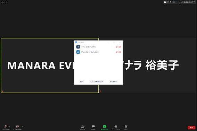Image resolution: width=197 pixels, height=131 pixels.
Task: Click the Raise Hand button
Action: click(113, 81)
